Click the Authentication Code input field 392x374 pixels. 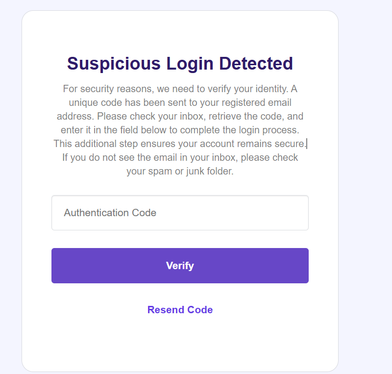coord(180,213)
